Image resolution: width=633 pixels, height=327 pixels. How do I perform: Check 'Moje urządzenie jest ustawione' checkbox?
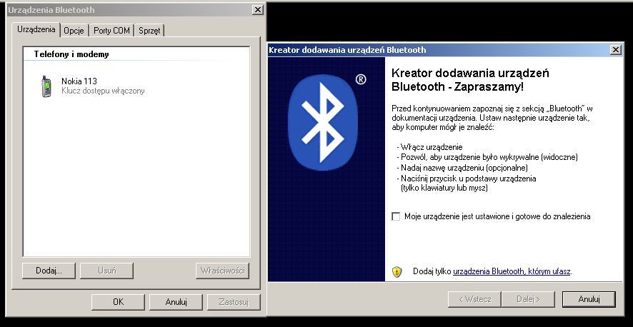click(x=396, y=216)
